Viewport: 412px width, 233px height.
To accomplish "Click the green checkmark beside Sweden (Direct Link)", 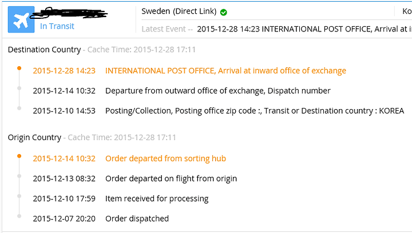I will (224, 12).
